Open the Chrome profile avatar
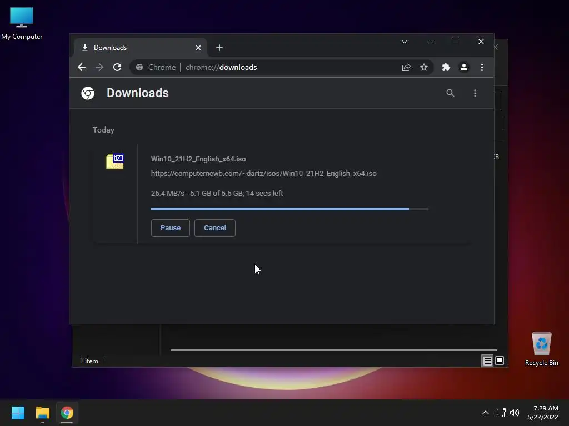The height and width of the screenshot is (426, 569). [464, 67]
